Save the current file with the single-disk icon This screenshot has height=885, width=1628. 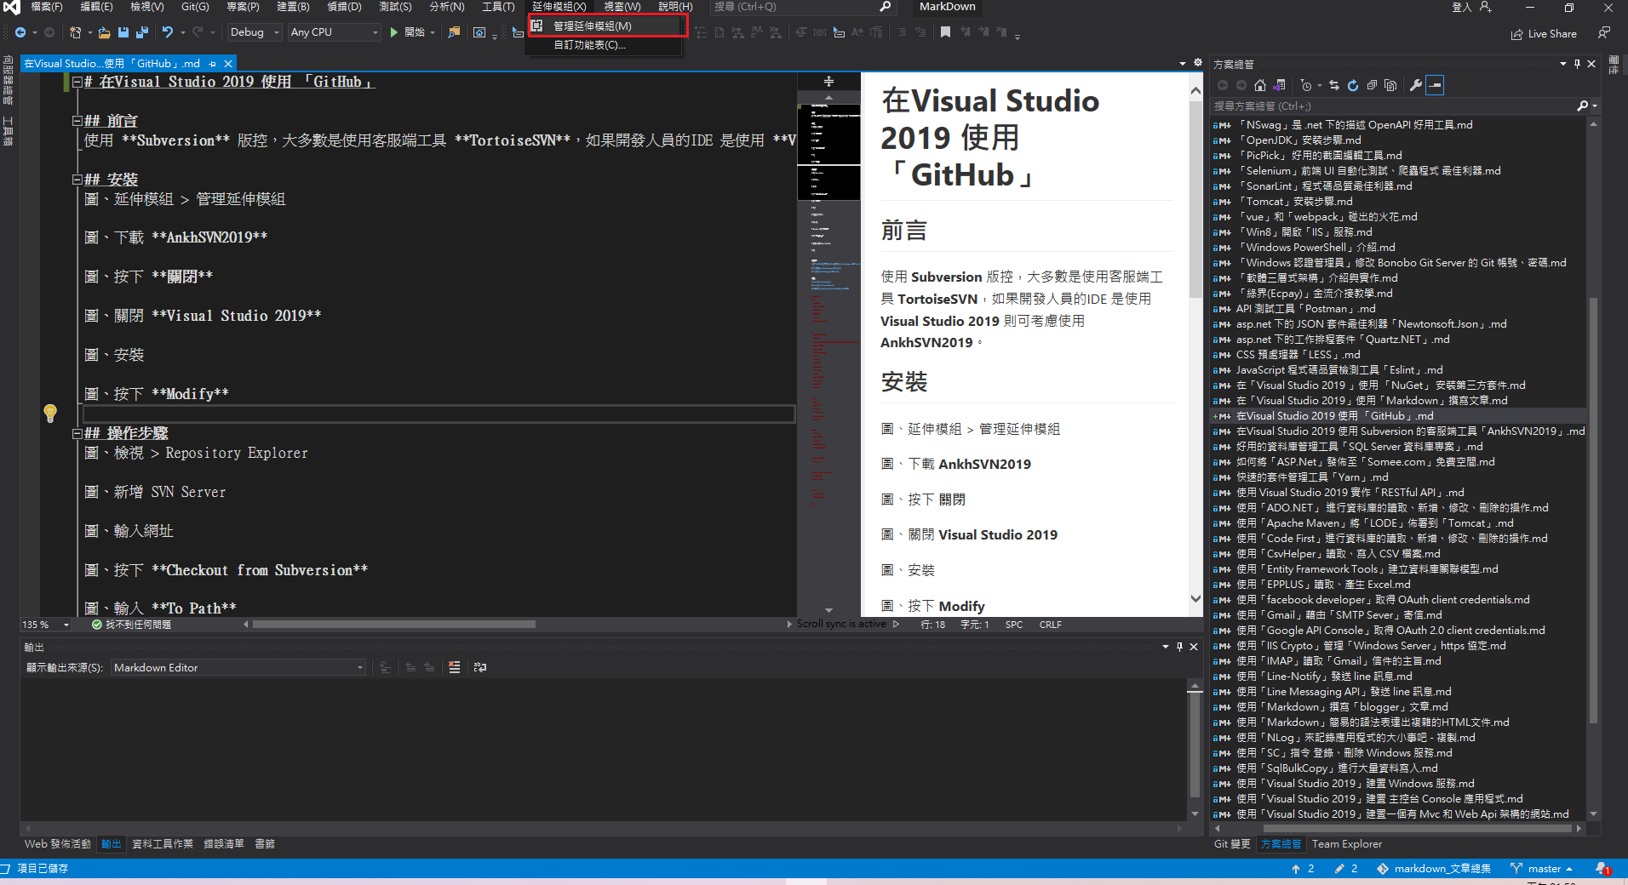click(123, 32)
